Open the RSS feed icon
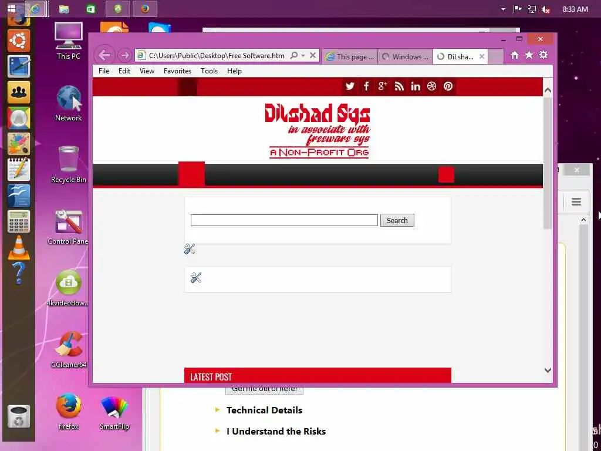The width and height of the screenshot is (601, 451). [399, 86]
